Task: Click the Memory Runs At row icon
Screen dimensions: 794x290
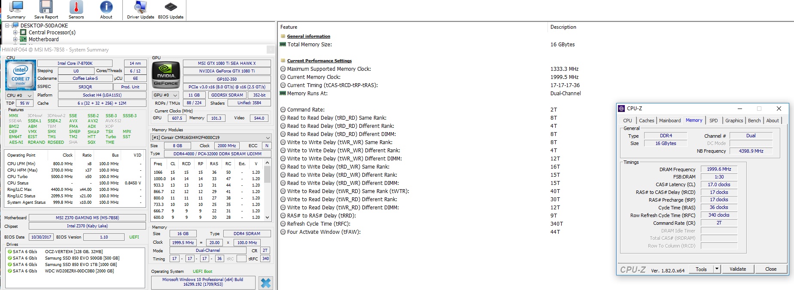Action: click(283, 94)
